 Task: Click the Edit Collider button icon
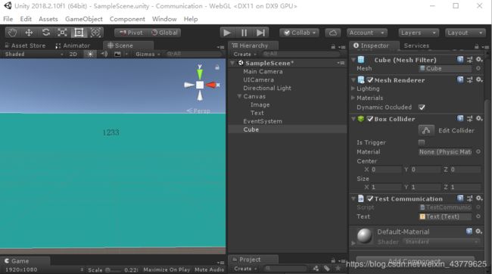coord(426,130)
